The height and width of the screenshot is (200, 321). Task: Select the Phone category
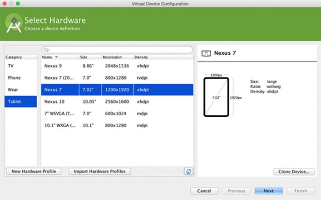pyautogui.click(x=21, y=78)
